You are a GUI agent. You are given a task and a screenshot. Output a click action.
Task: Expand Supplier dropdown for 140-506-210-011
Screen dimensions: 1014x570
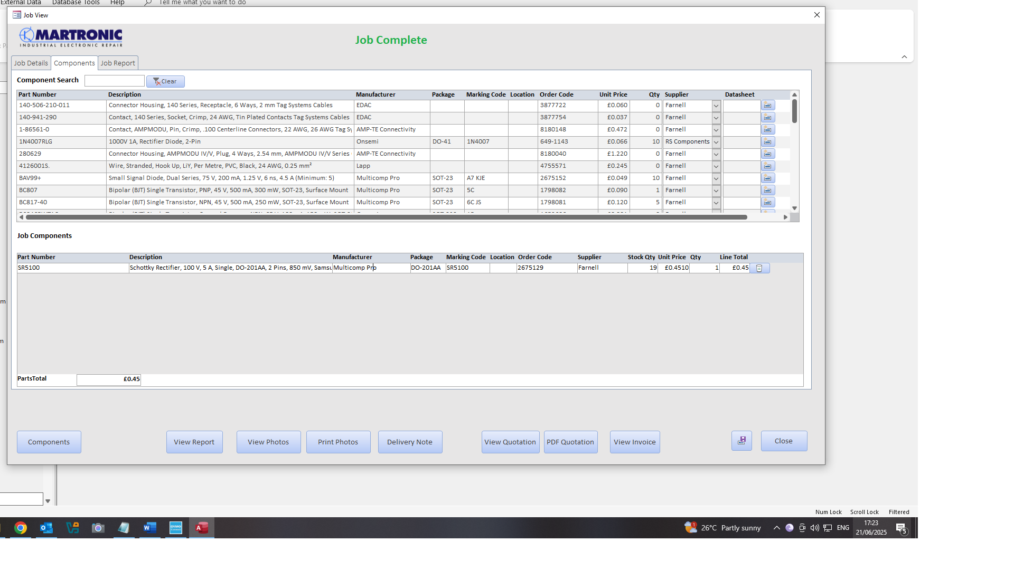pos(716,106)
